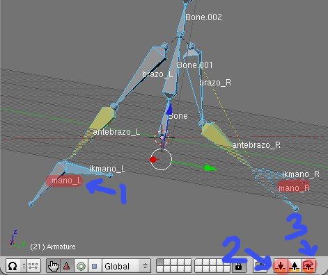Click the paste pose up-arrow button
The image size is (328, 275).
point(295,266)
